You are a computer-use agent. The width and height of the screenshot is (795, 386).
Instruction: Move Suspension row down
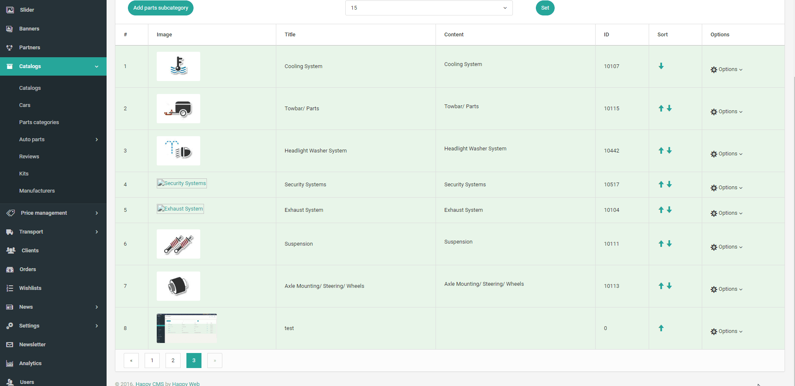669,244
